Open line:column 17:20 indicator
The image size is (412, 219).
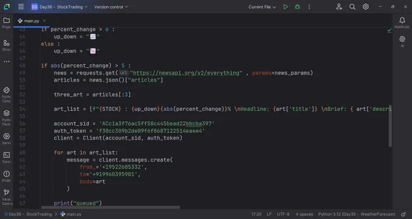point(256,214)
